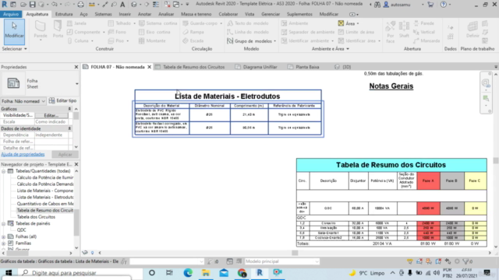Viewport: 499px width, 280px height.
Task: Click the Print icon in quick access toolbar
Action: pyautogui.click(x=80, y=5)
